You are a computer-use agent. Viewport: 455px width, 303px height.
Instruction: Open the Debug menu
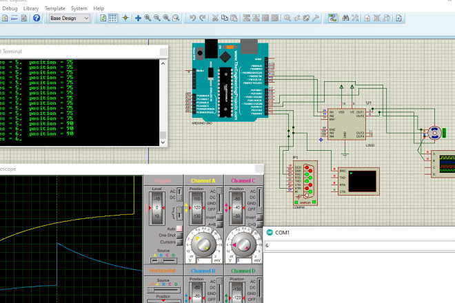pyautogui.click(x=10, y=8)
